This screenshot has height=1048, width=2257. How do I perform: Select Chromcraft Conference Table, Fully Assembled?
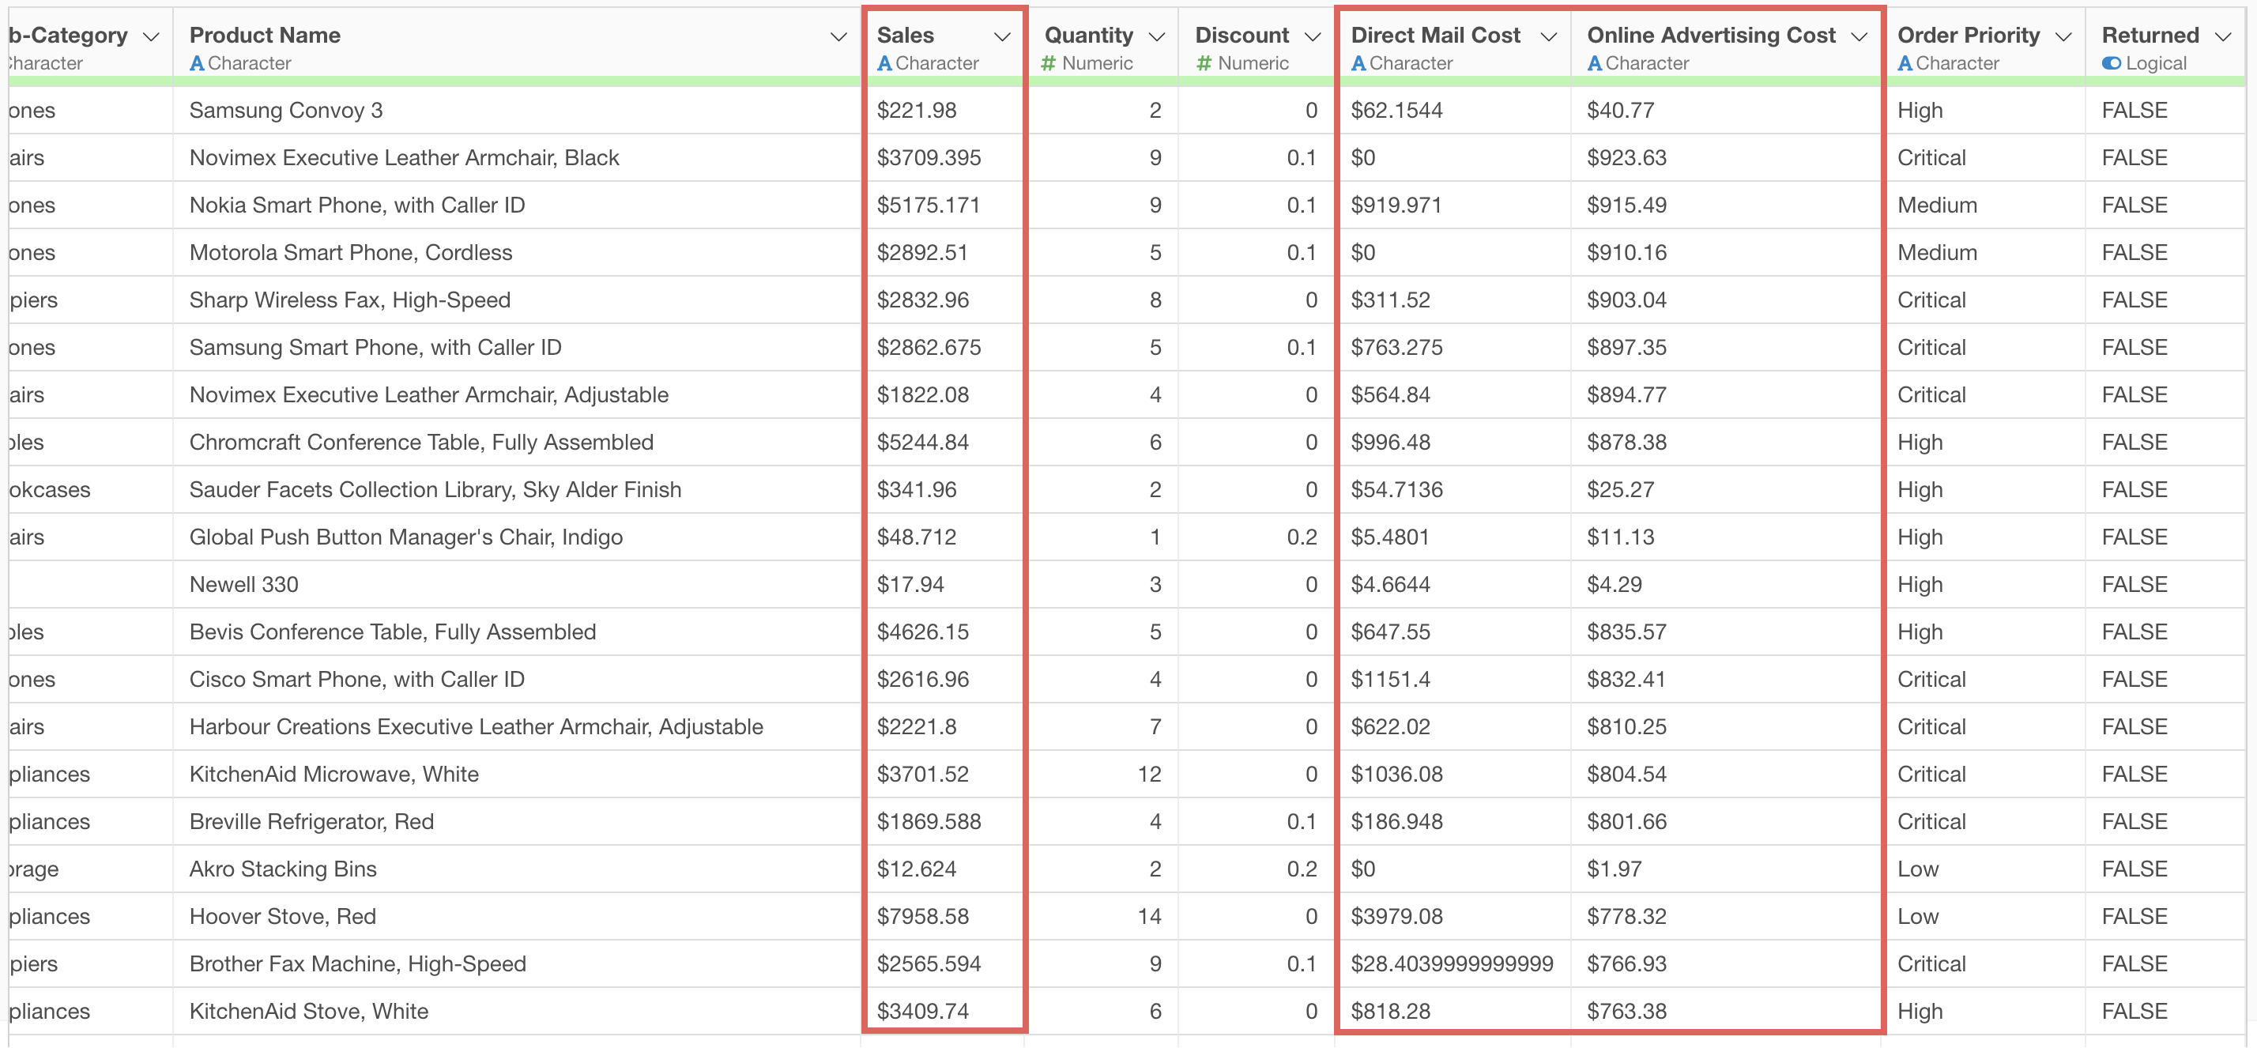pos(517,442)
